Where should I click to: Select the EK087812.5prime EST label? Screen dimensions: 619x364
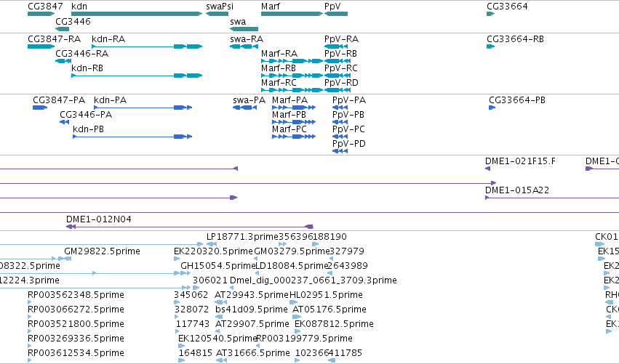coord(334,324)
